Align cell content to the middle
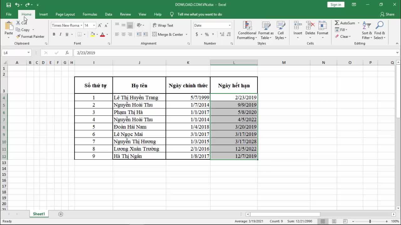Image resolution: width=401 pixels, height=225 pixels. 123,25
